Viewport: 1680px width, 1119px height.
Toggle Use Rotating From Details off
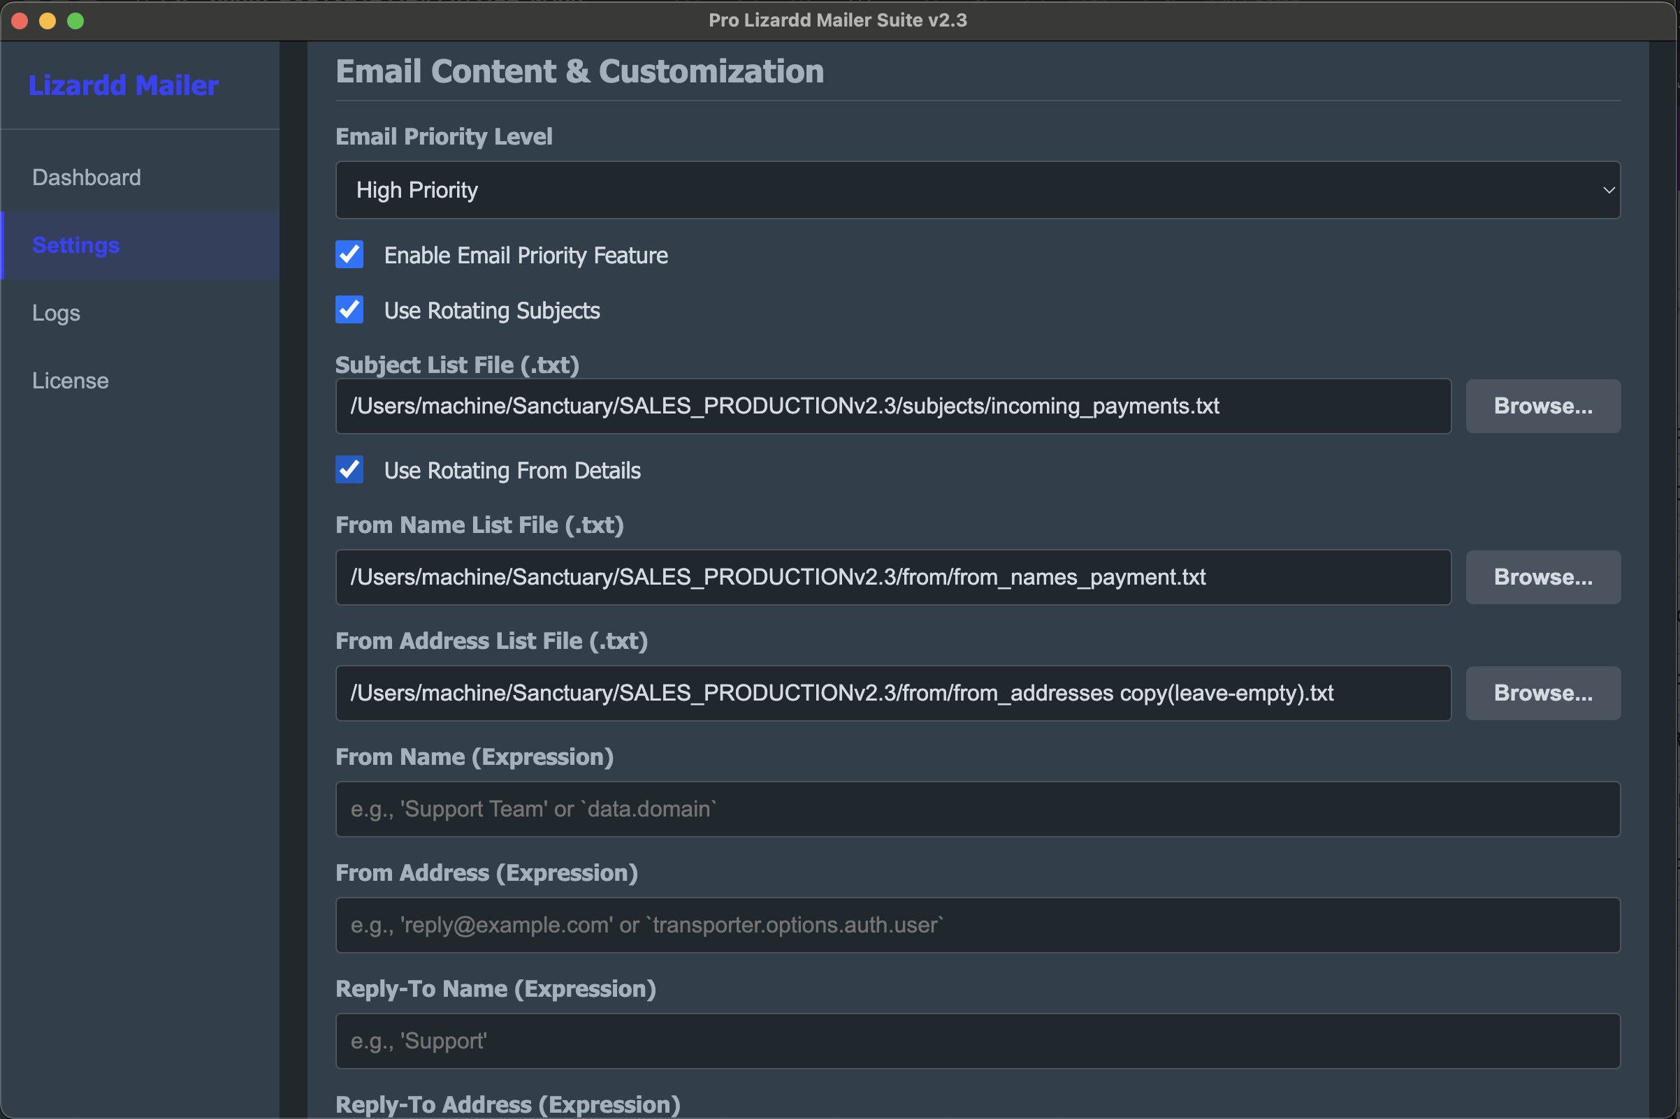pos(349,469)
